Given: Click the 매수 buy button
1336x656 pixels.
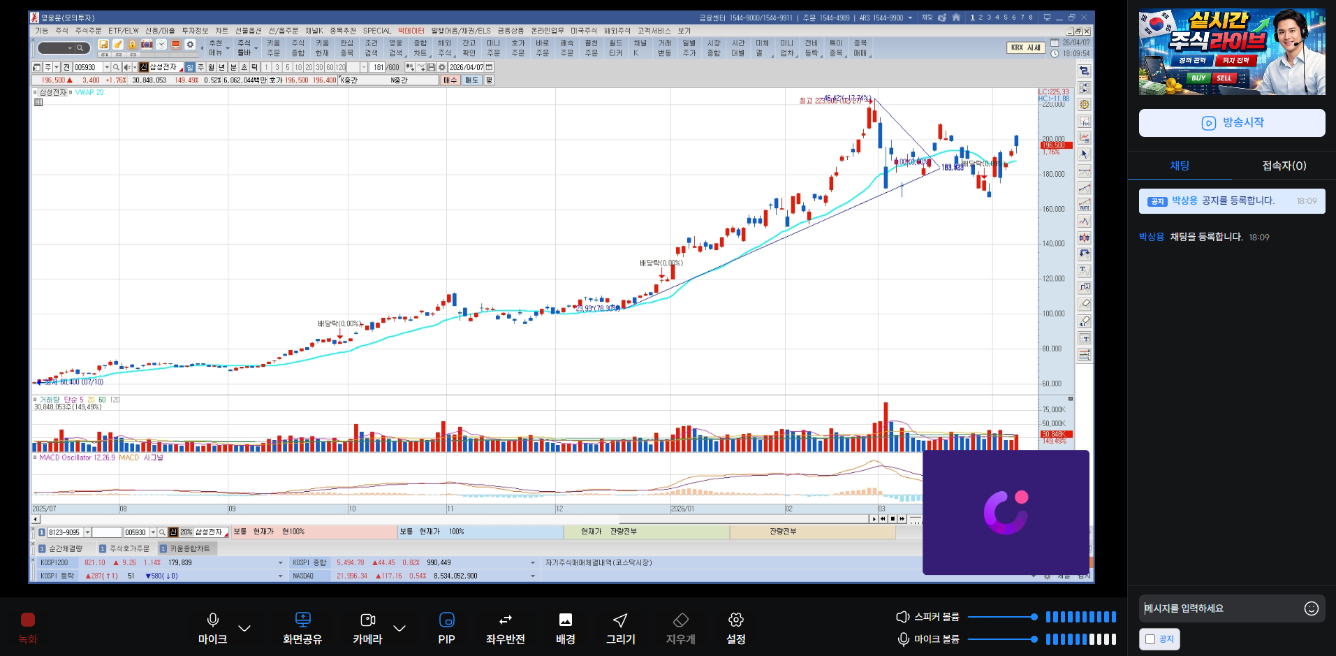Looking at the screenshot, I should pos(450,80).
